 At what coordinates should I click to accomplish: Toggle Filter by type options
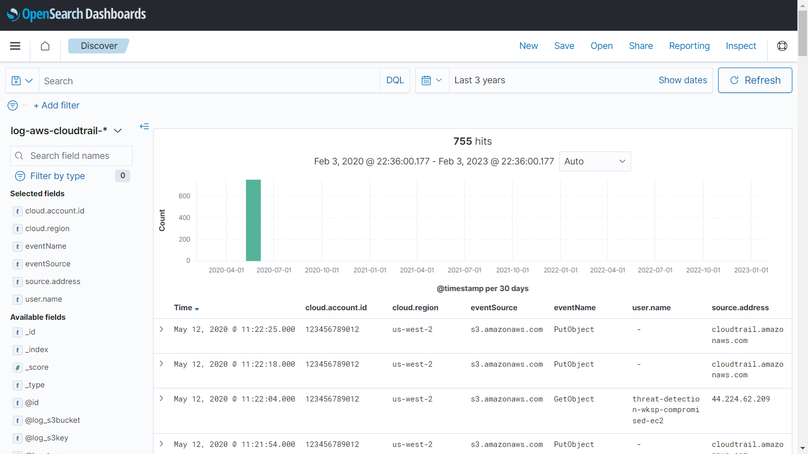pyautogui.click(x=57, y=176)
